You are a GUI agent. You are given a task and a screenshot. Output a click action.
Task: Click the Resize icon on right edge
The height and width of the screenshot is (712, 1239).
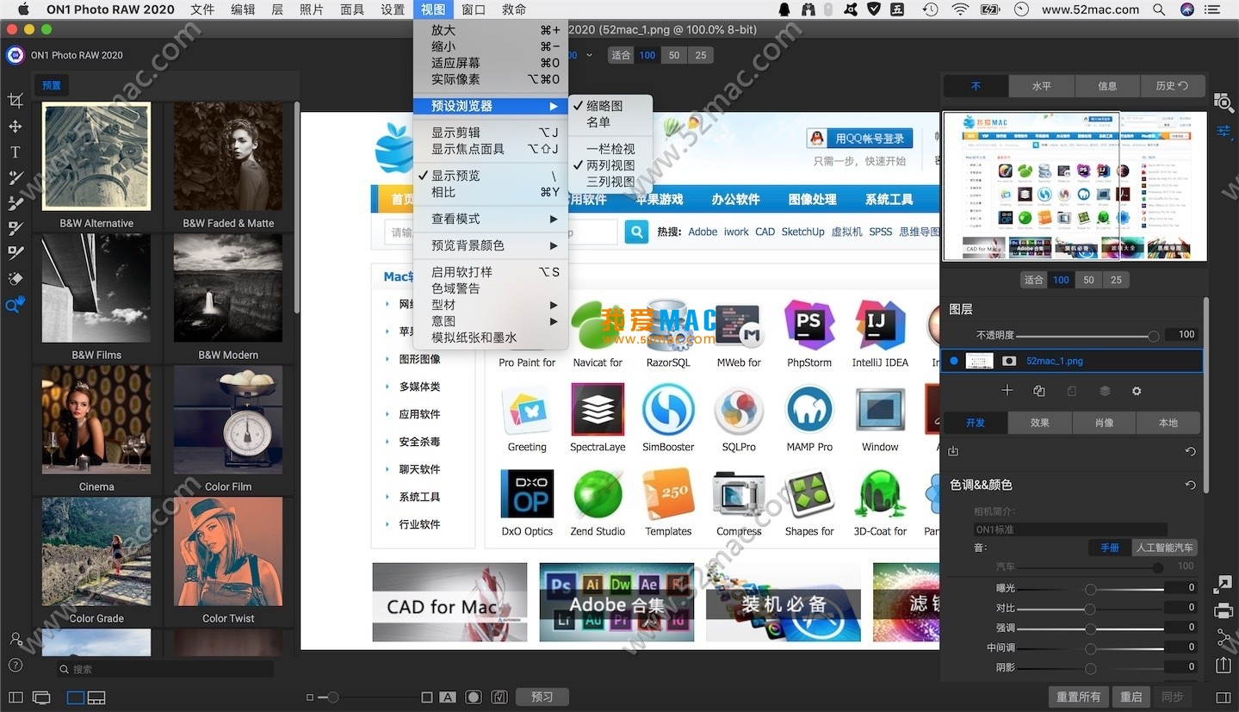point(1224,585)
